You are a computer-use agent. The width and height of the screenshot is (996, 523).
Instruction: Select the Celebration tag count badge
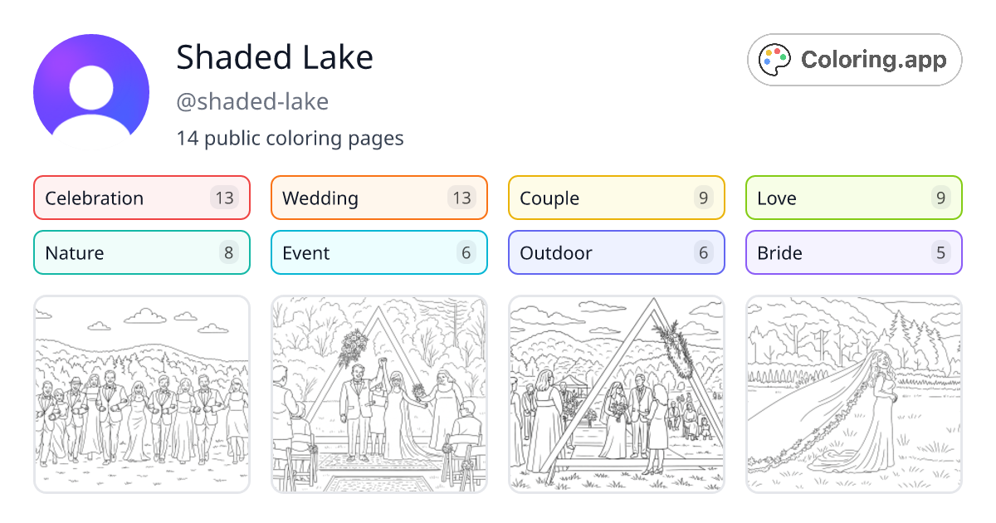[228, 198]
